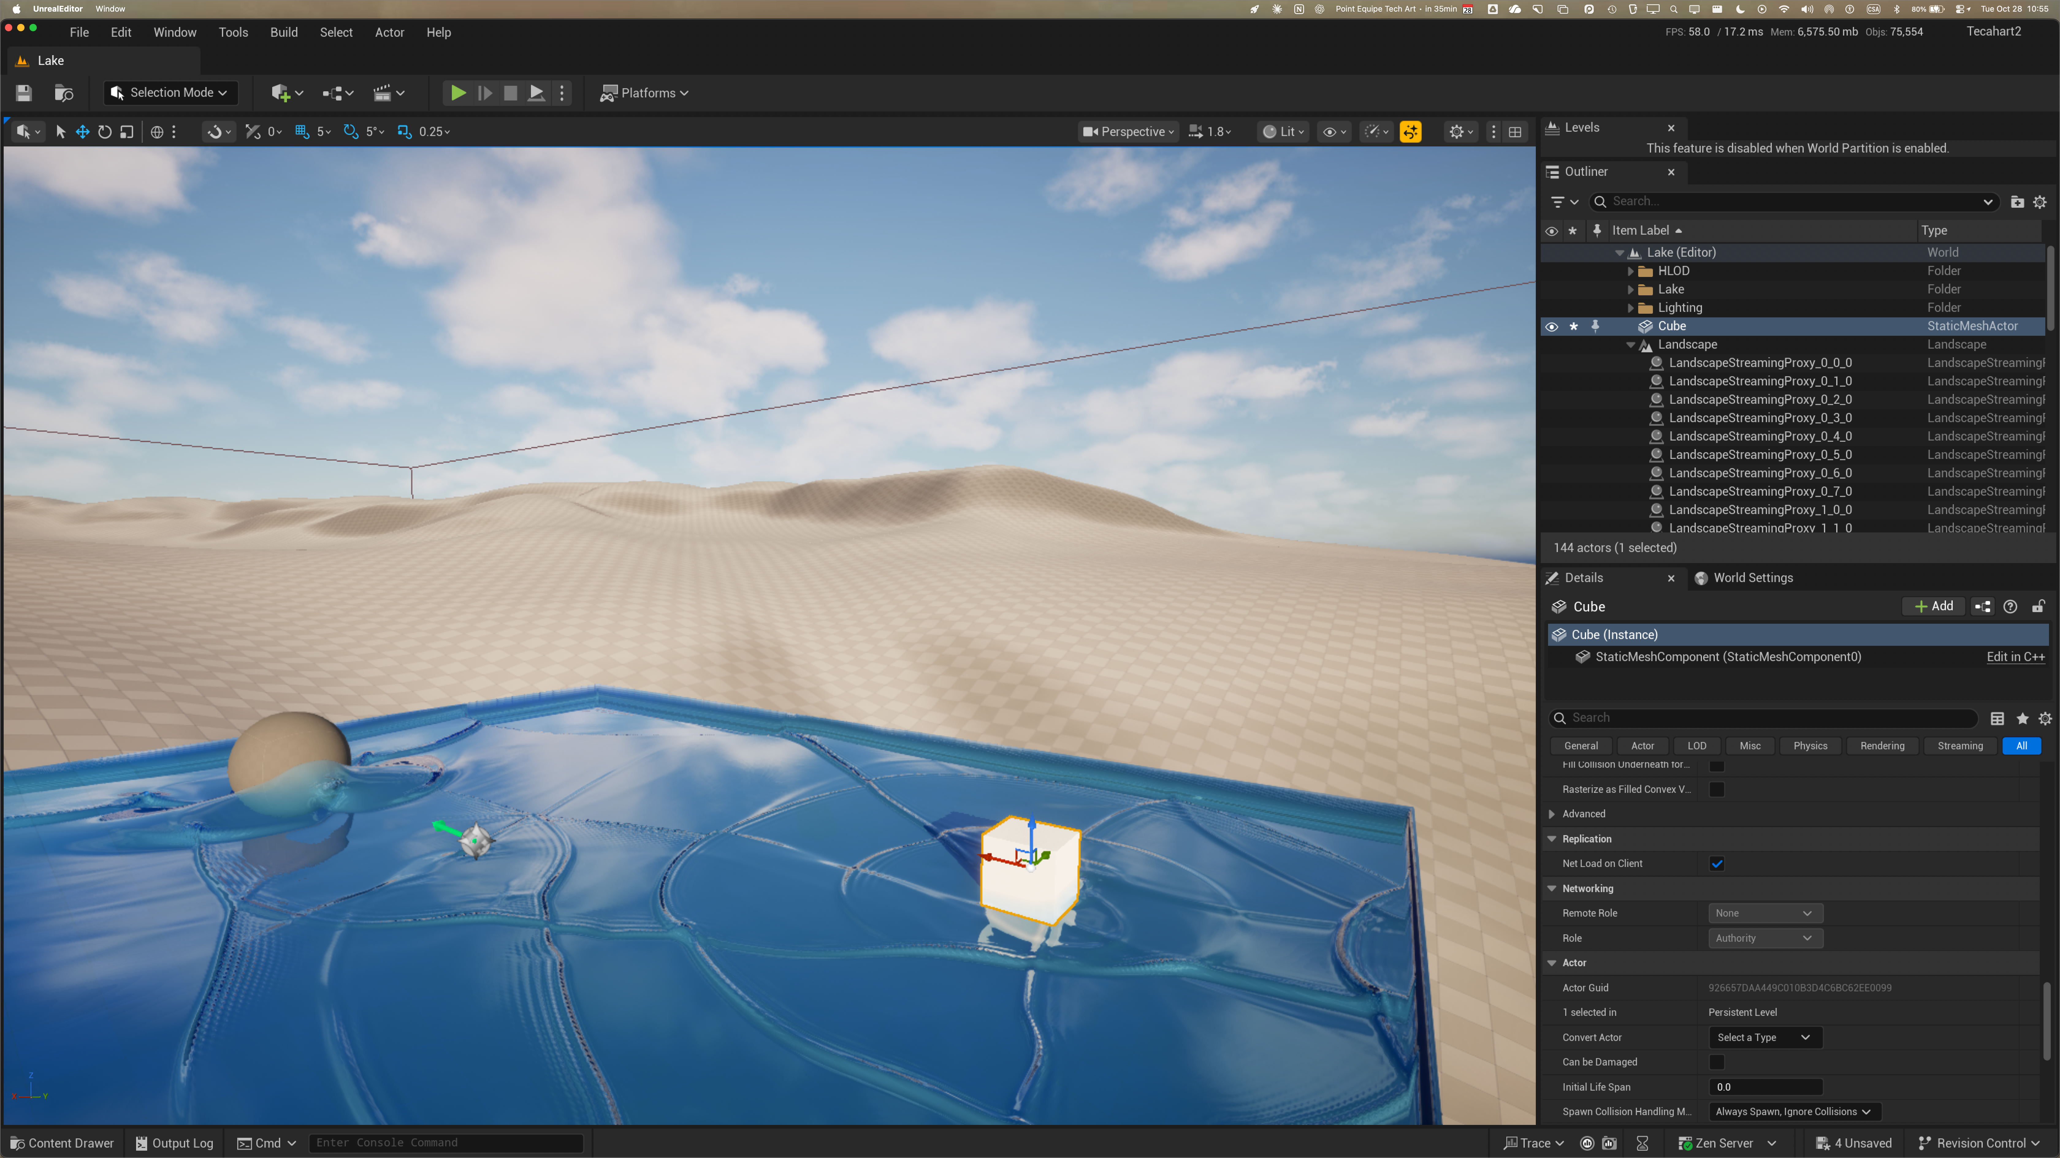The image size is (2060, 1158).
Task: Filter Details by the Streaming category
Action: [1960, 746]
